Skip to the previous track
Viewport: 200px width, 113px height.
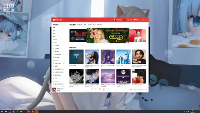click(96, 89)
